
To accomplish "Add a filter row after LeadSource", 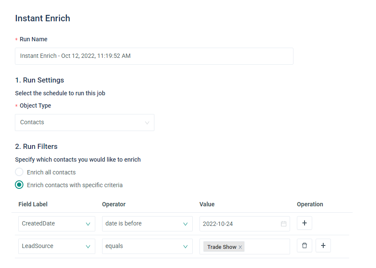I will [x=323, y=245].
